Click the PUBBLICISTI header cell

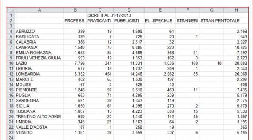pos(129,21)
